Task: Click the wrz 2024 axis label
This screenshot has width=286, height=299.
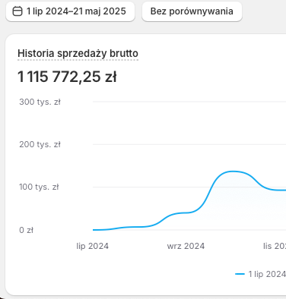Action: point(186,246)
